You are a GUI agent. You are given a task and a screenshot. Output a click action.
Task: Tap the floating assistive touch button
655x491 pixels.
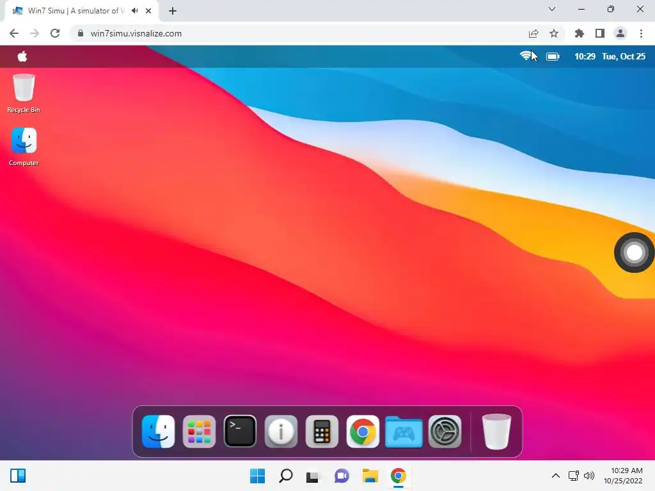coord(634,252)
